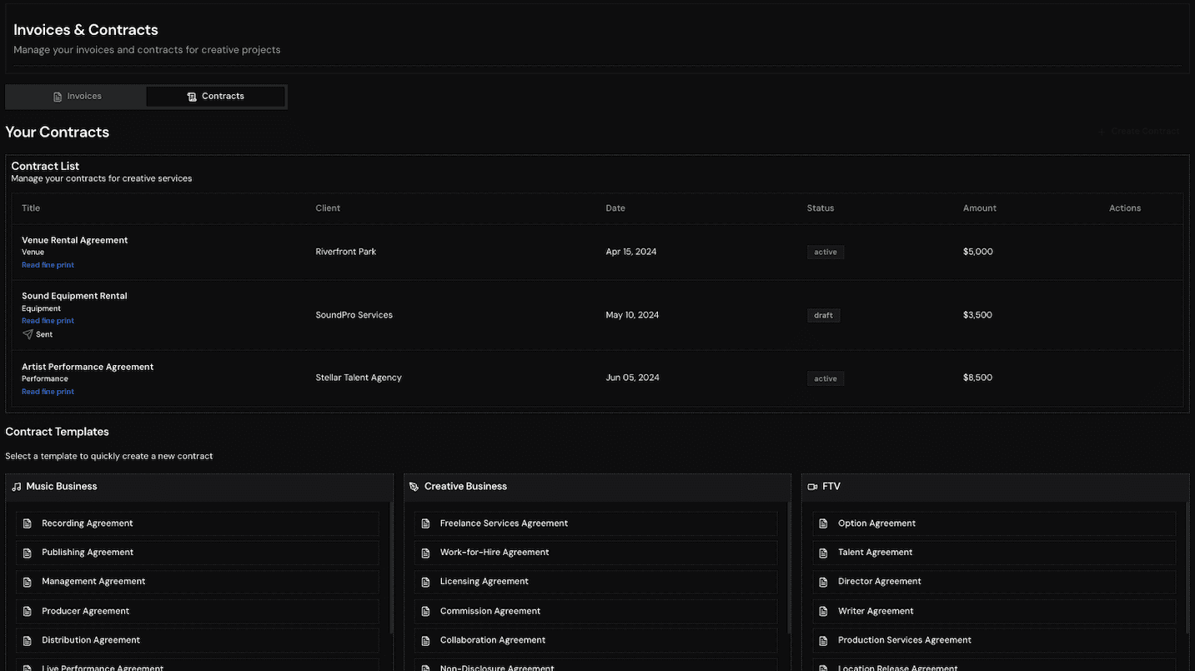Click the Contract Templates heading
The image size is (1195, 671).
(x=57, y=432)
